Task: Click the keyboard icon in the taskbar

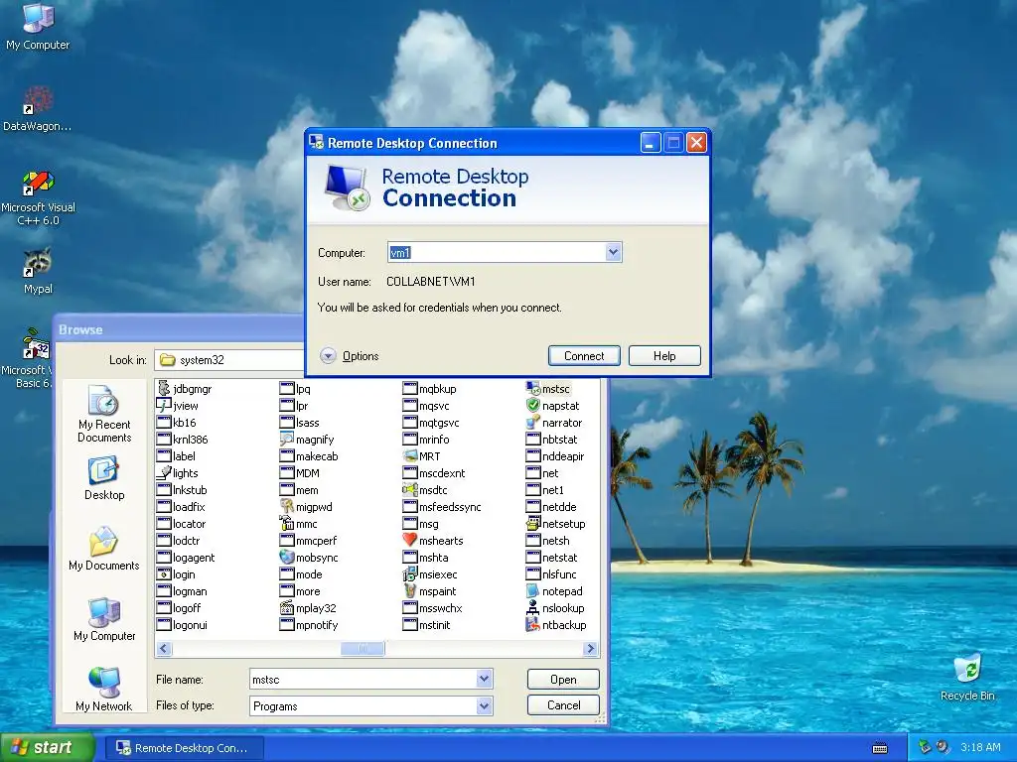Action: [x=880, y=748]
